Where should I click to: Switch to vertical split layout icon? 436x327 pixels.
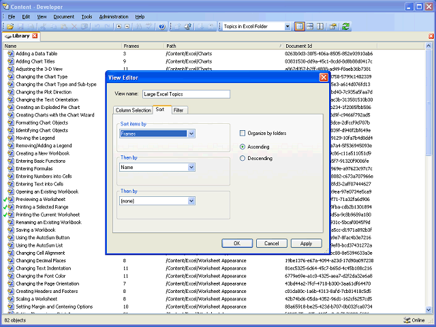[320, 27]
